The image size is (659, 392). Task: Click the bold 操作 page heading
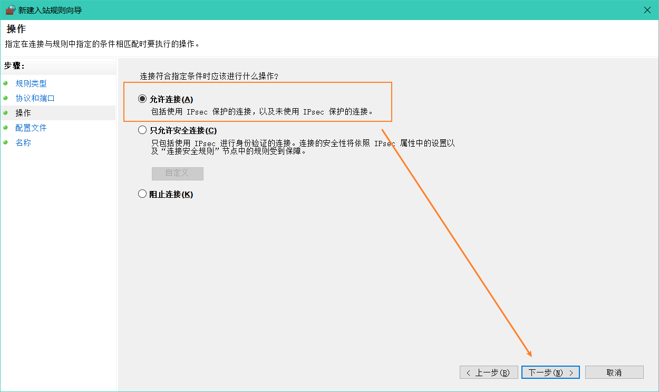point(16,28)
